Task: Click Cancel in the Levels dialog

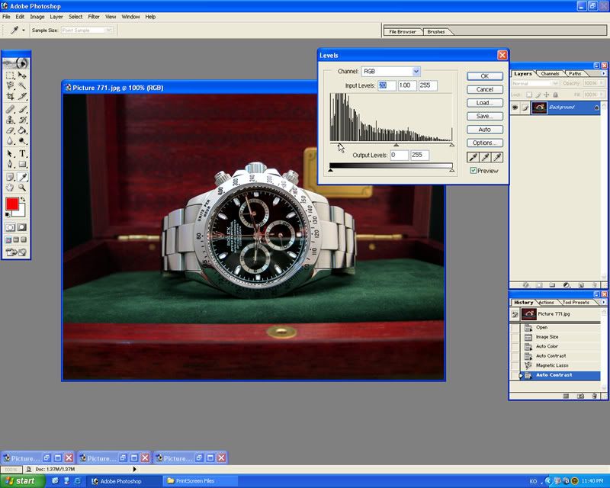Action: [485, 89]
